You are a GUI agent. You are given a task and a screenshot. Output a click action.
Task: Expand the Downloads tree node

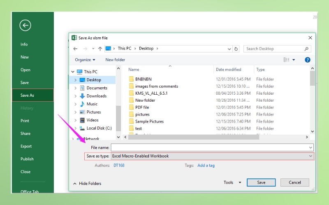click(x=76, y=96)
